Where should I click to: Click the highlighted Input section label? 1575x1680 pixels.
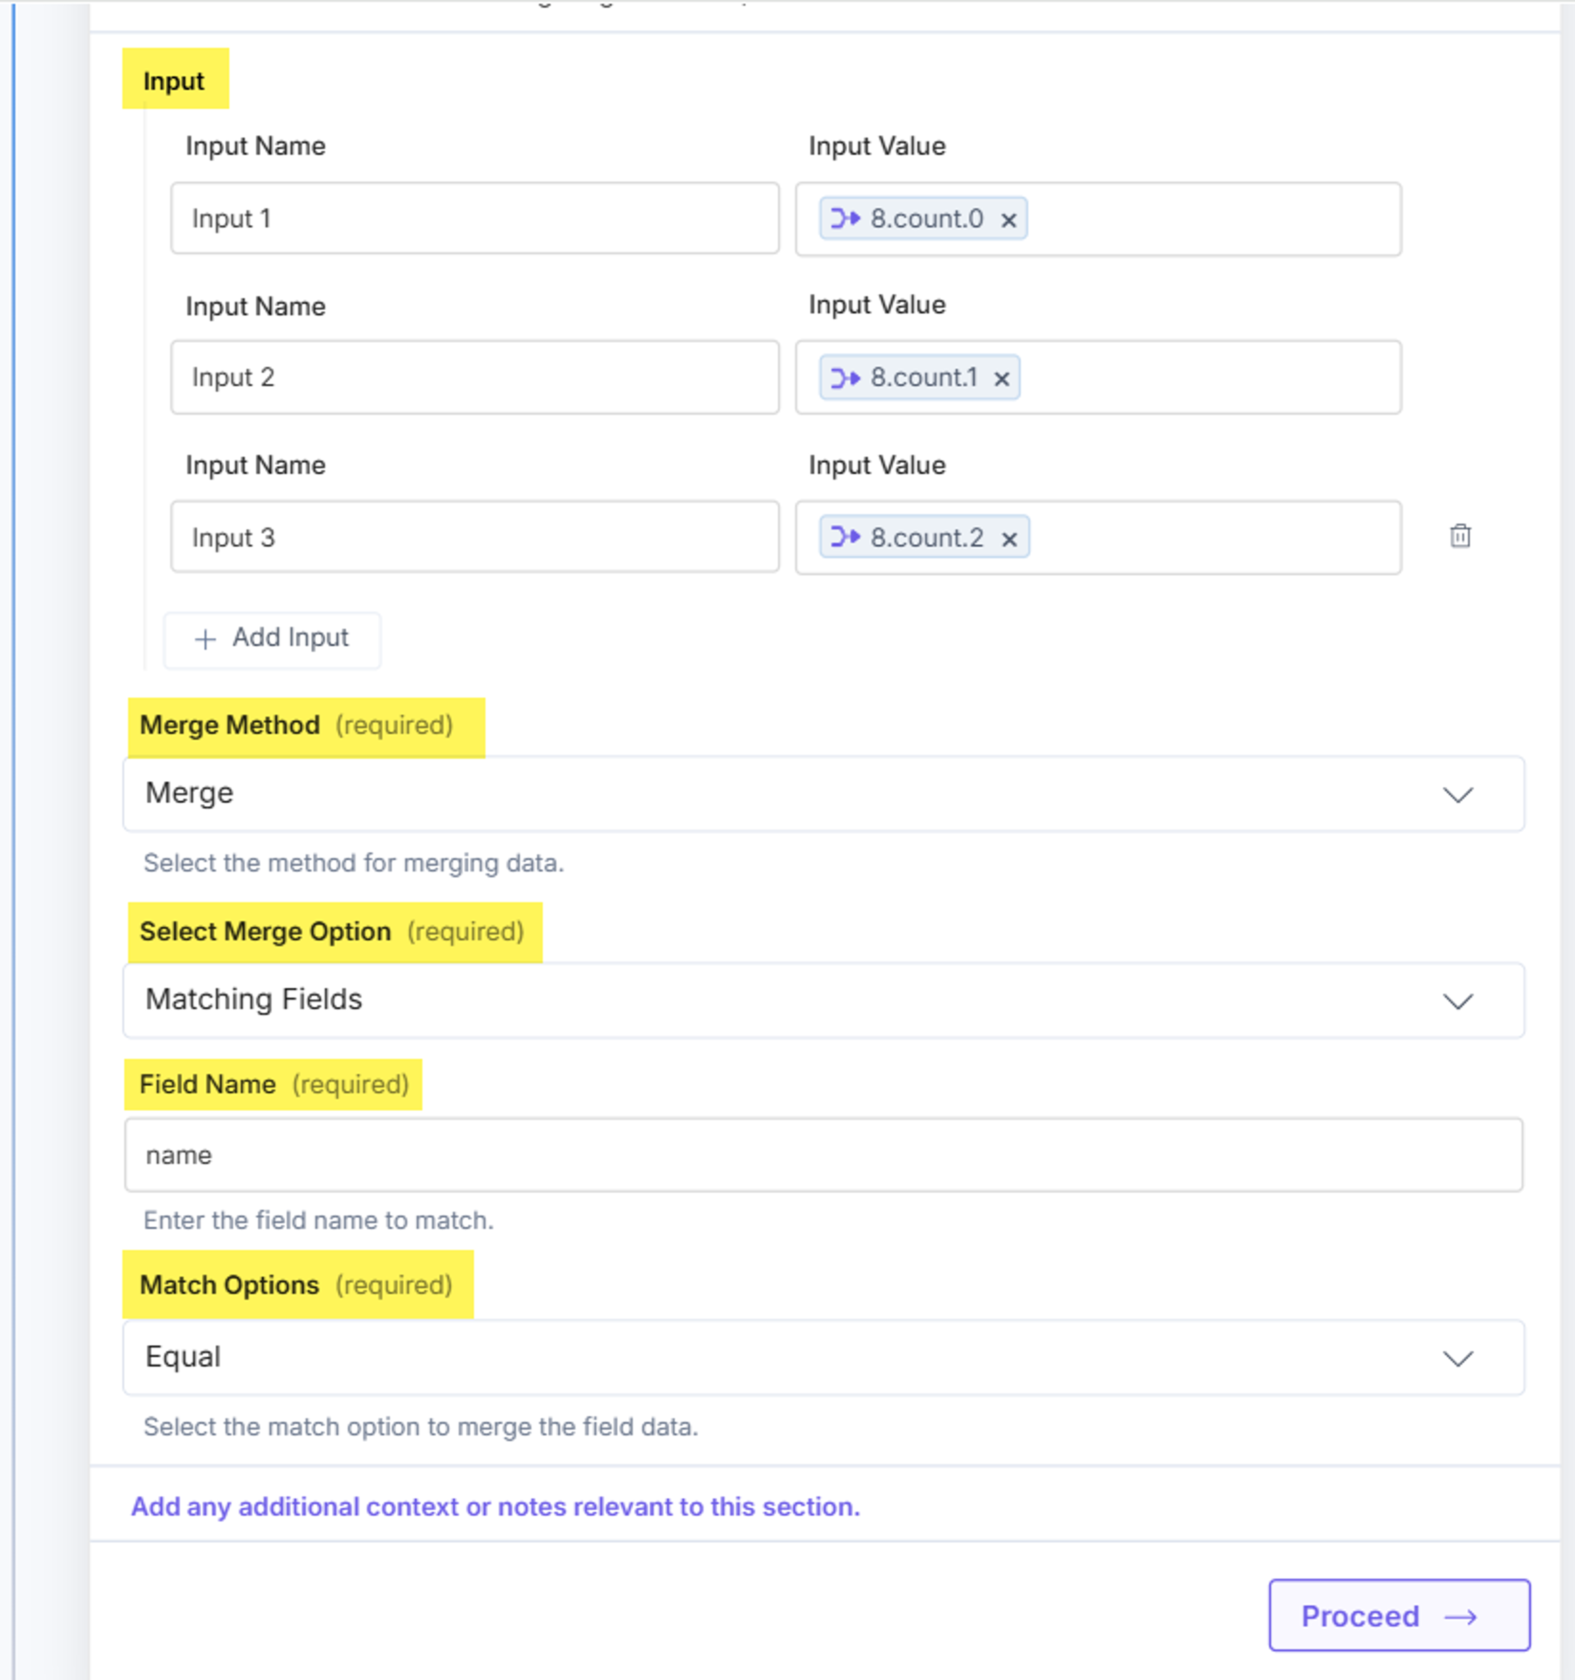[174, 81]
